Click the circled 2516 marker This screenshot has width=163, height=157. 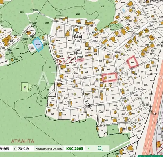pos(78,37)
